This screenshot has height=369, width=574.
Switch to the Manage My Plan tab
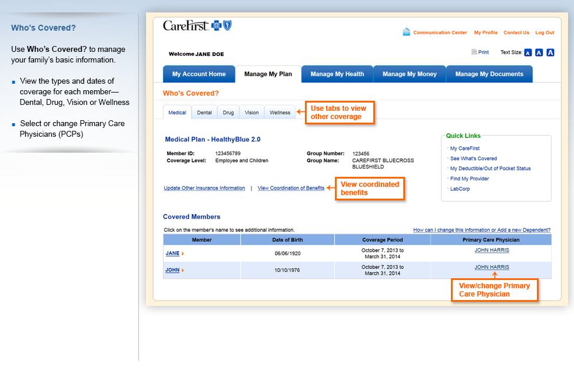[x=268, y=74]
